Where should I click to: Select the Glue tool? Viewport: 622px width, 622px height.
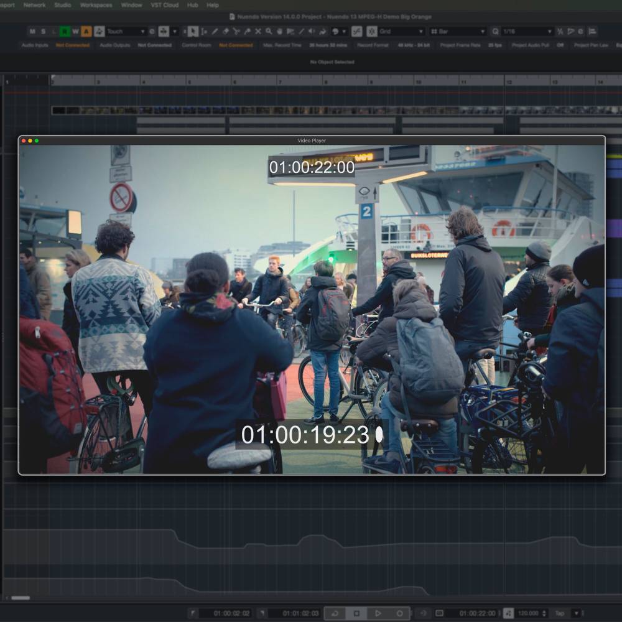pyautogui.click(x=247, y=31)
